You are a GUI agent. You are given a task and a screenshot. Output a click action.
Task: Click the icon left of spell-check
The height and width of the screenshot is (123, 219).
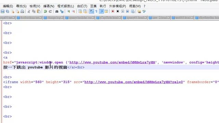(139, 11)
